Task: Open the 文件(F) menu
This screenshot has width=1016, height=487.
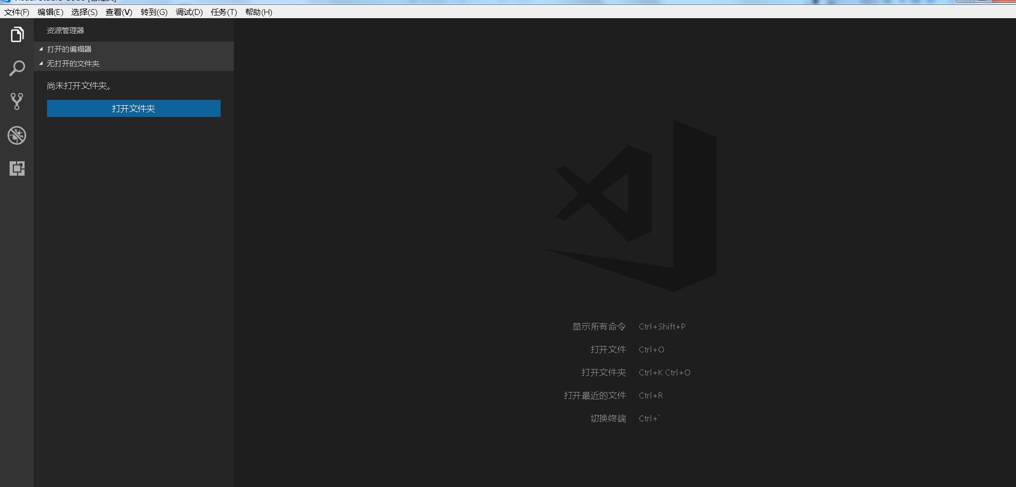Action: [x=17, y=12]
